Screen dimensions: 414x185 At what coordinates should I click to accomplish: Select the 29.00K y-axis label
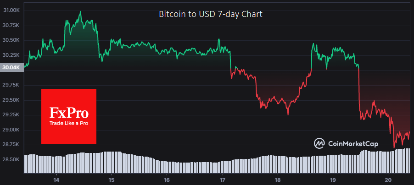pyautogui.click(x=11, y=130)
